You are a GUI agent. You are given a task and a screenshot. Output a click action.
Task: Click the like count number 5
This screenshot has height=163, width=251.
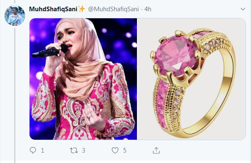(x=125, y=151)
